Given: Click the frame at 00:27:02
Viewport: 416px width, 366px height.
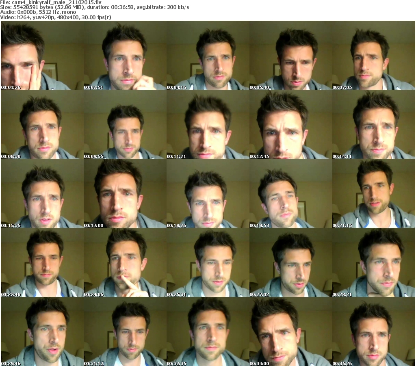Looking at the screenshot, I should [291, 262].
